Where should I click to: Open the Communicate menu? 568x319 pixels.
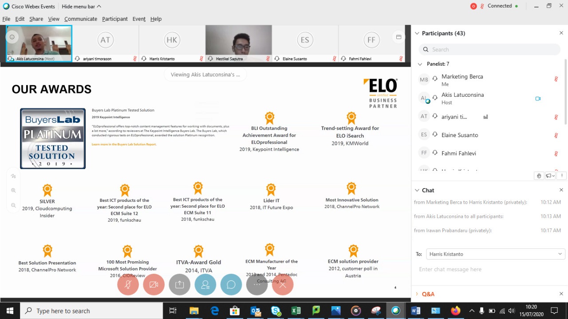(x=81, y=19)
